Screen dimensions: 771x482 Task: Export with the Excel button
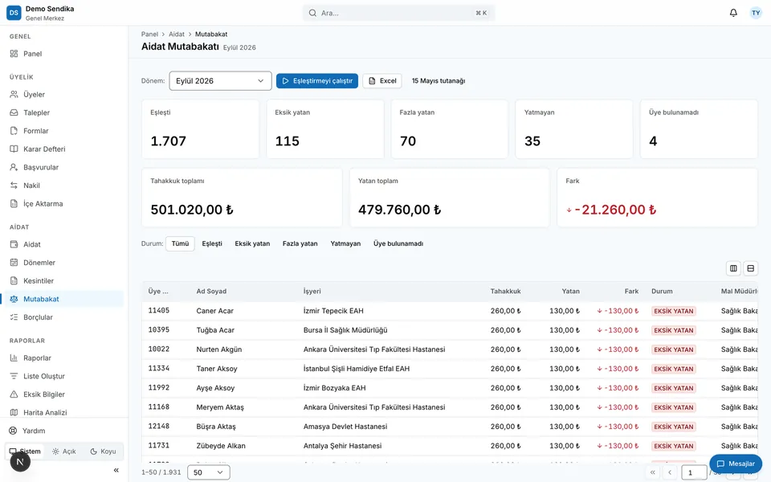click(x=382, y=81)
